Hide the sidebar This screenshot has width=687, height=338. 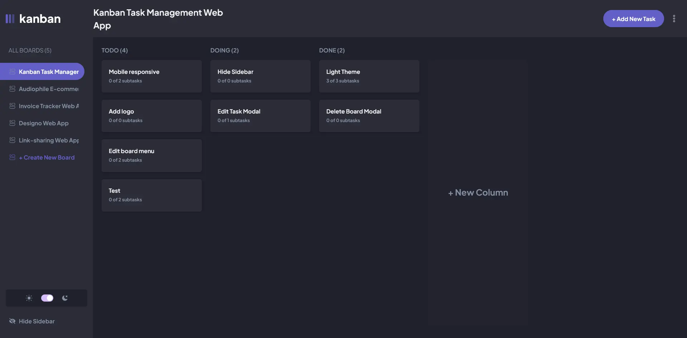[36, 321]
